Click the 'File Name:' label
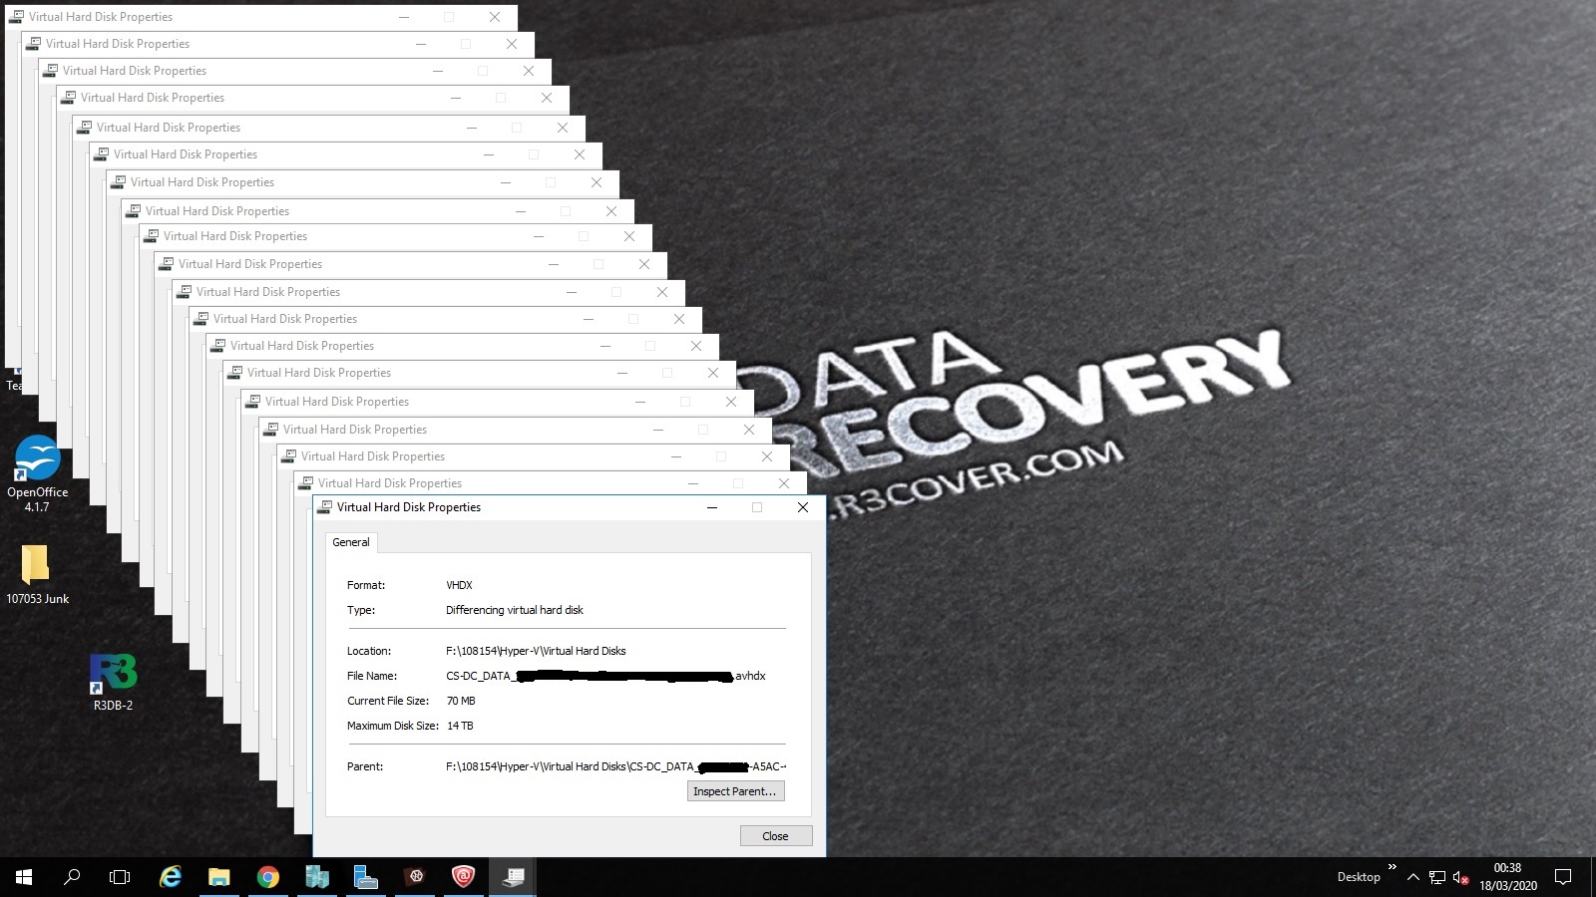The height and width of the screenshot is (897, 1596). pos(372,676)
